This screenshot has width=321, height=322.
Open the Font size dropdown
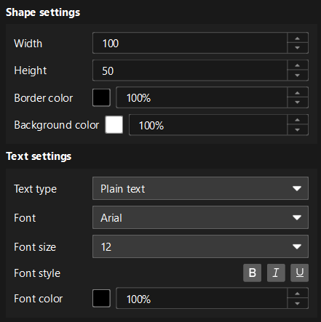click(x=200, y=246)
